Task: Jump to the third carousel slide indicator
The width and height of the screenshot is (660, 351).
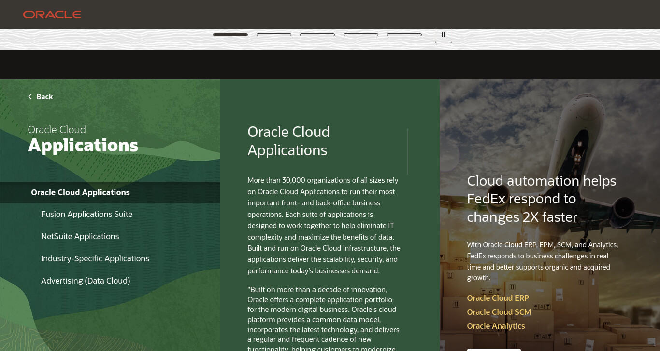Action: 317,35
